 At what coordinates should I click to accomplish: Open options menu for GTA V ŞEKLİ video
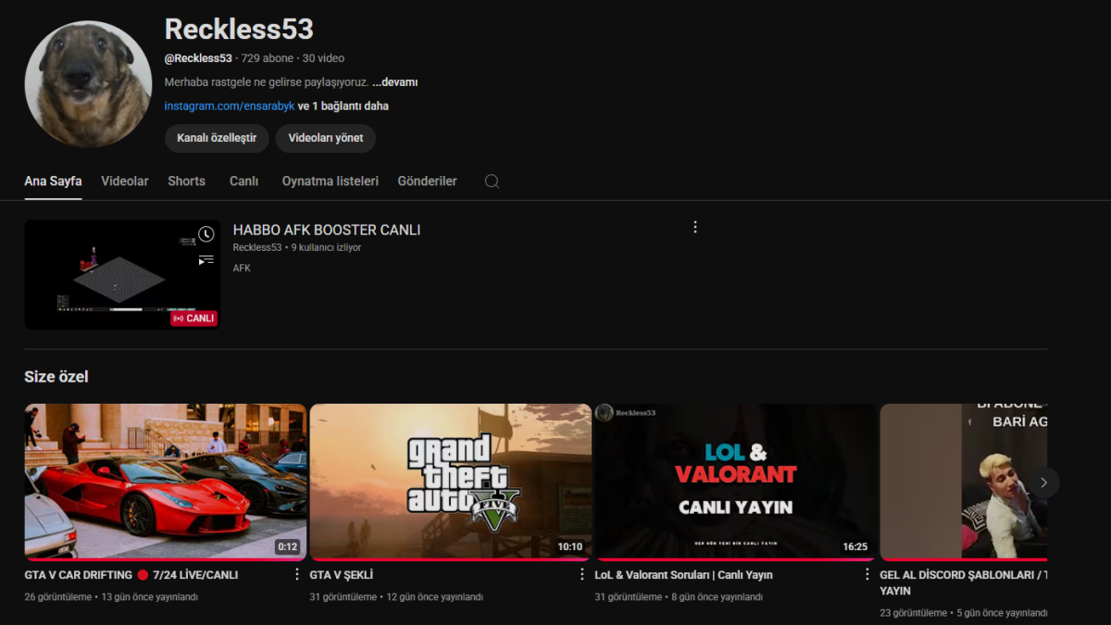click(x=582, y=574)
